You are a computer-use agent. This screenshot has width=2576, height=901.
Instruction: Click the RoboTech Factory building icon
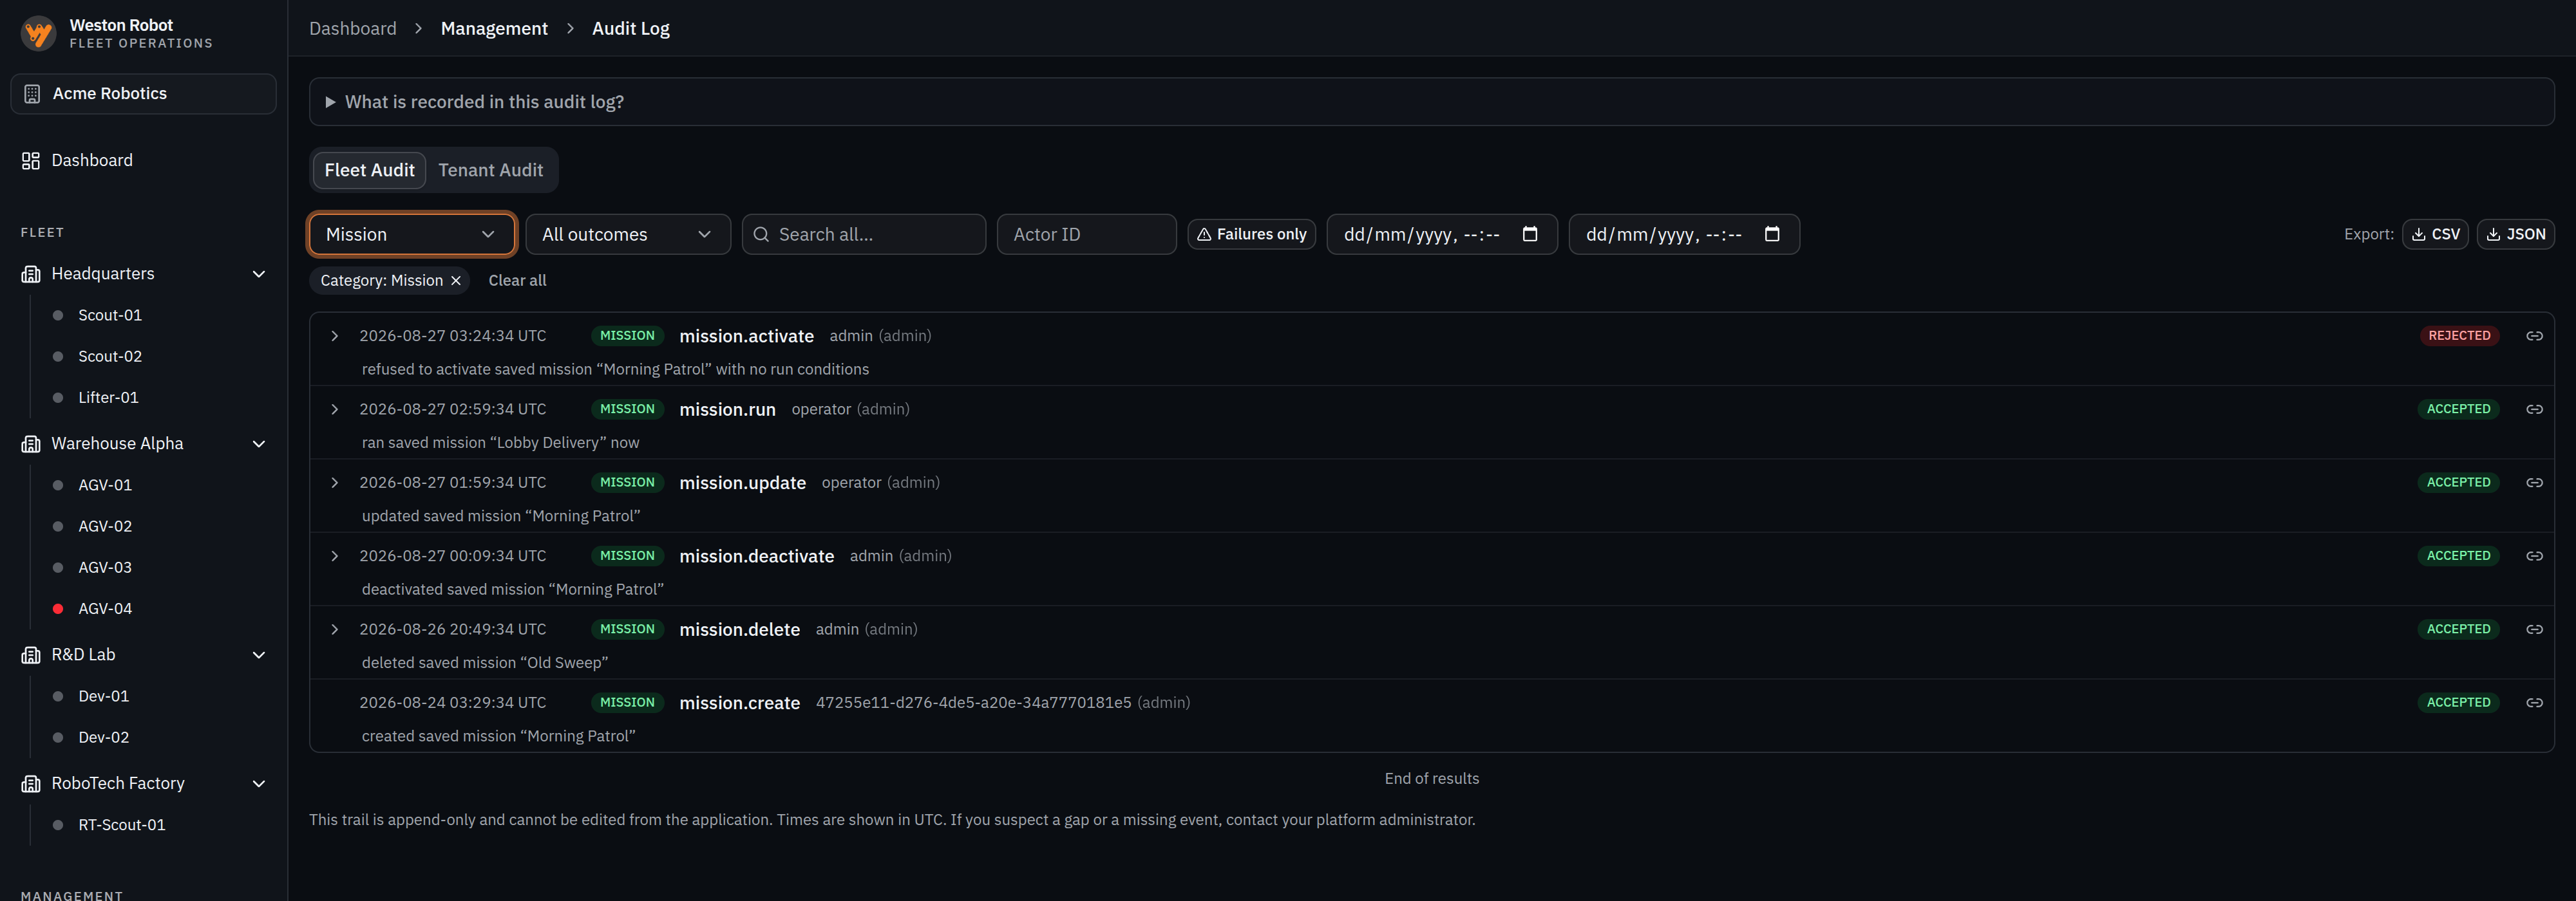31,784
